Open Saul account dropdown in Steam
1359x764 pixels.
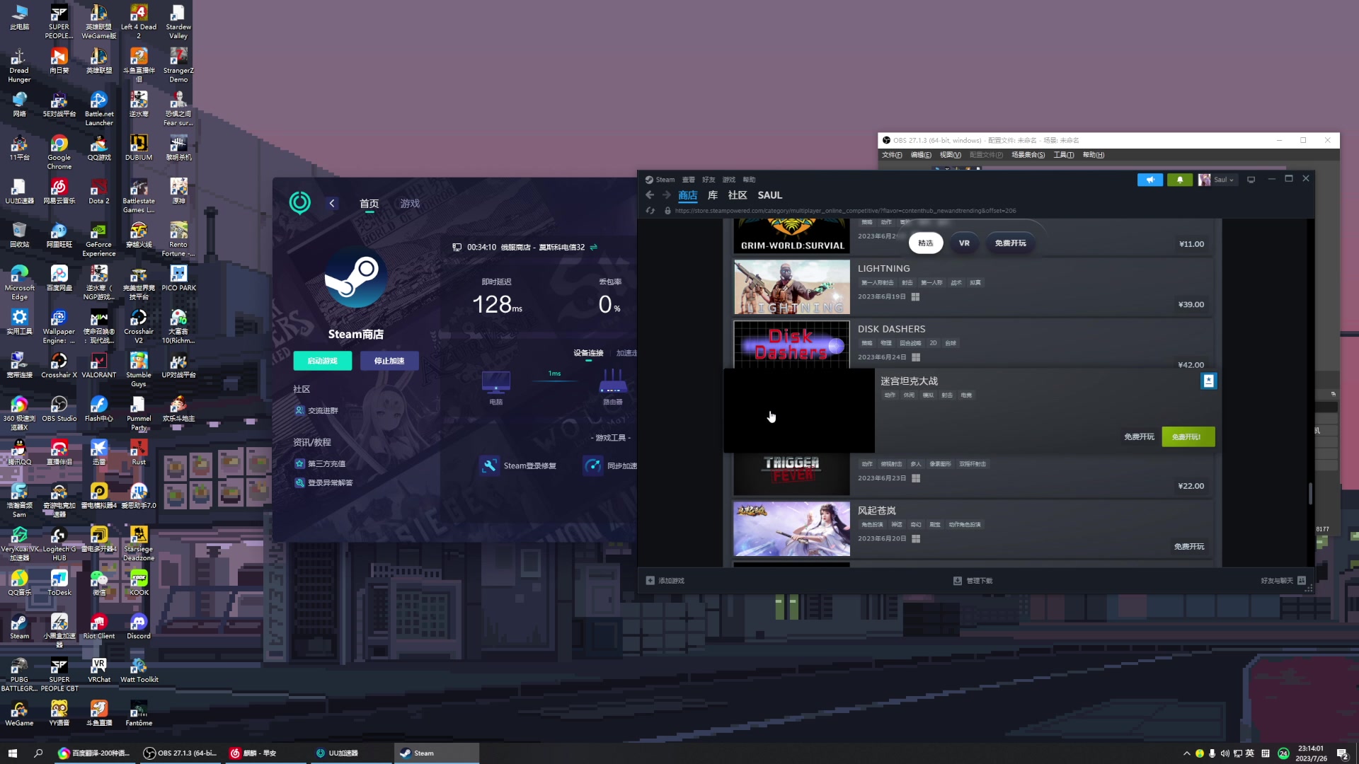pyautogui.click(x=1216, y=180)
